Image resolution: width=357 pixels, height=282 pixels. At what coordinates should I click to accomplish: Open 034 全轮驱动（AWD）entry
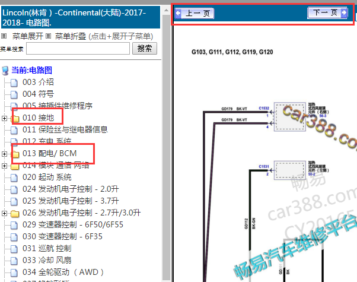[63, 272]
